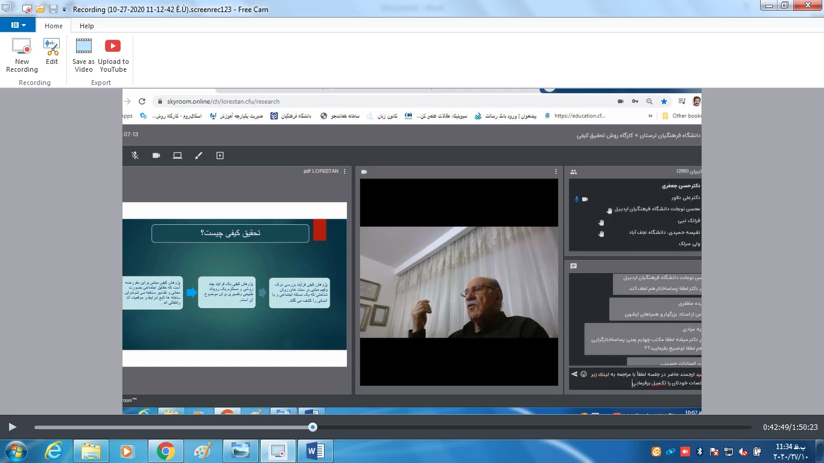Click the open folder icon in title bar
The width and height of the screenshot is (824, 463).
pyautogui.click(x=40, y=9)
